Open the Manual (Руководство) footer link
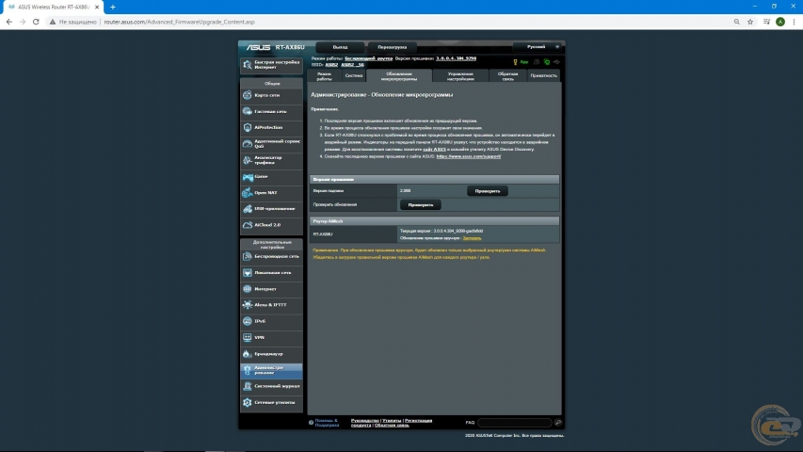 click(365, 421)
